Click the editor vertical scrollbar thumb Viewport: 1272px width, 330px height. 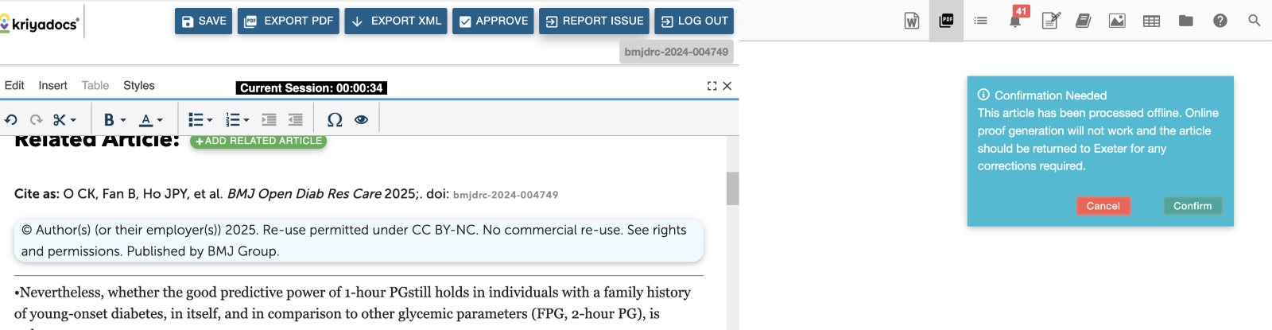(732, 188)
